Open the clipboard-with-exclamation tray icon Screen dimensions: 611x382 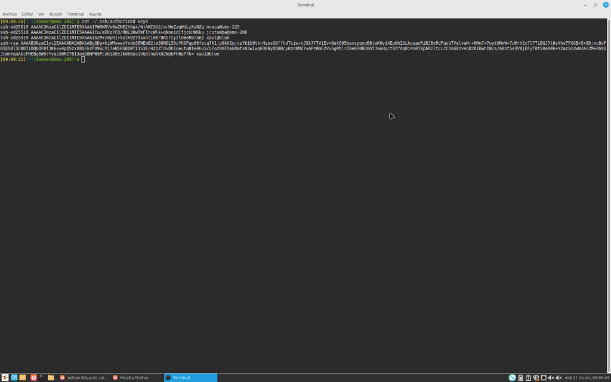tap(529, 377)
